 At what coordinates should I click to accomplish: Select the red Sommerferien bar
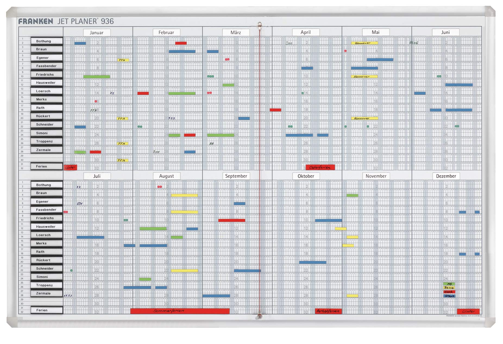pos(180,311)
